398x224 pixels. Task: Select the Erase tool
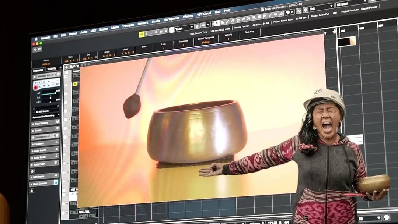(x=233, y=21)
